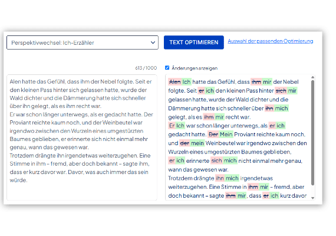336x236 pixels.
Task: Click the output panel scrollbar thumb
Action: (x=312, y=133)
